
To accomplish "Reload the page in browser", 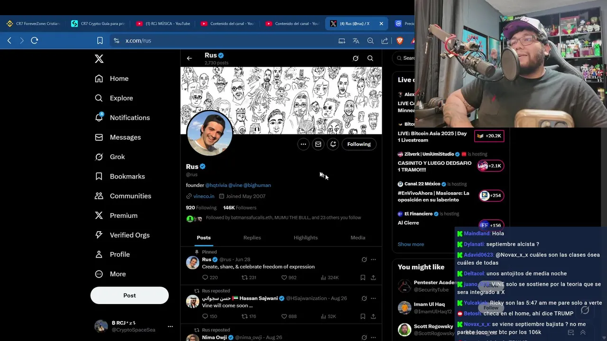I will (x=34, y=41).
